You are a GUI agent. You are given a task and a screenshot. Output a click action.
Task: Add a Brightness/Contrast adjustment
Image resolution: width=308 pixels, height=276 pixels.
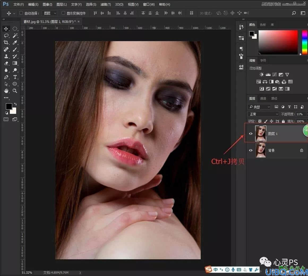pos(262,75)
